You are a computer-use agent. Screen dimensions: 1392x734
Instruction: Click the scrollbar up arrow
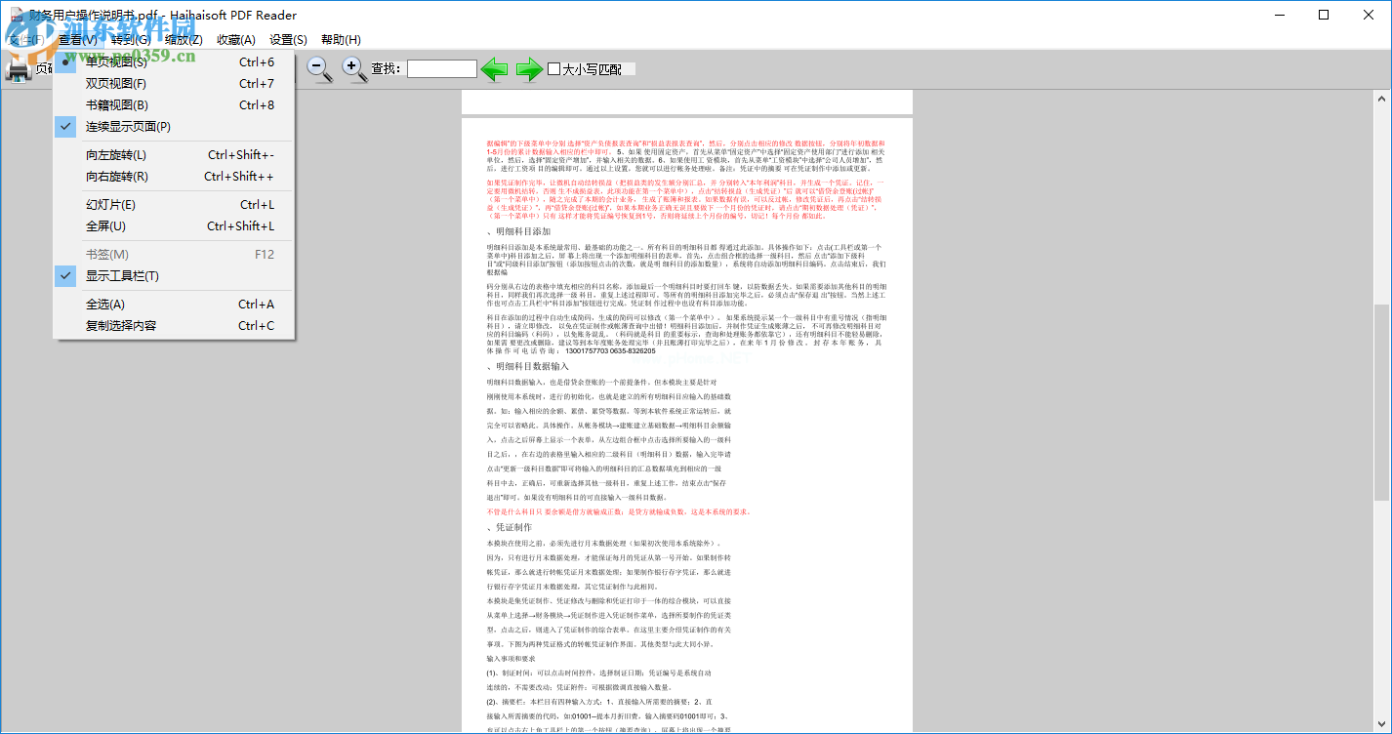[x=1382, y=98]
